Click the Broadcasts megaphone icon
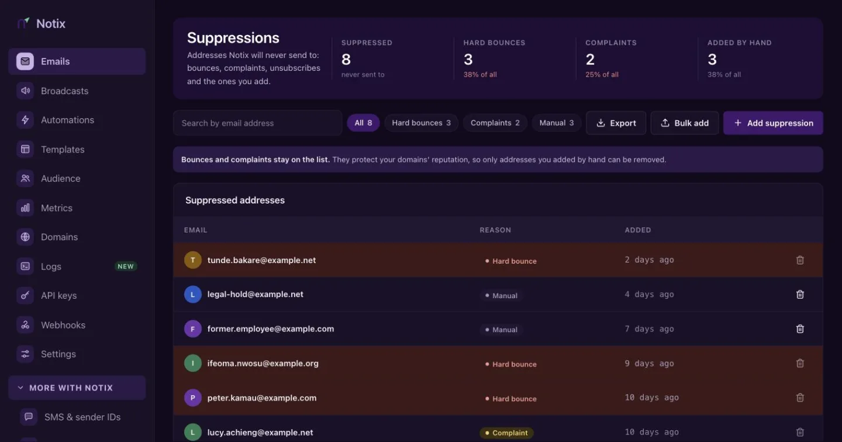 [x=25, y=91]
